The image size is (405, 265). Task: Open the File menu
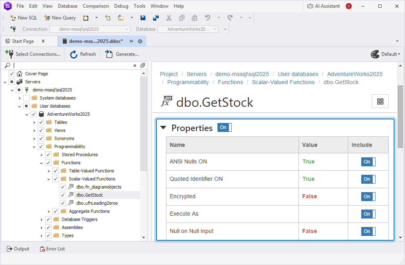coord(20,6)
